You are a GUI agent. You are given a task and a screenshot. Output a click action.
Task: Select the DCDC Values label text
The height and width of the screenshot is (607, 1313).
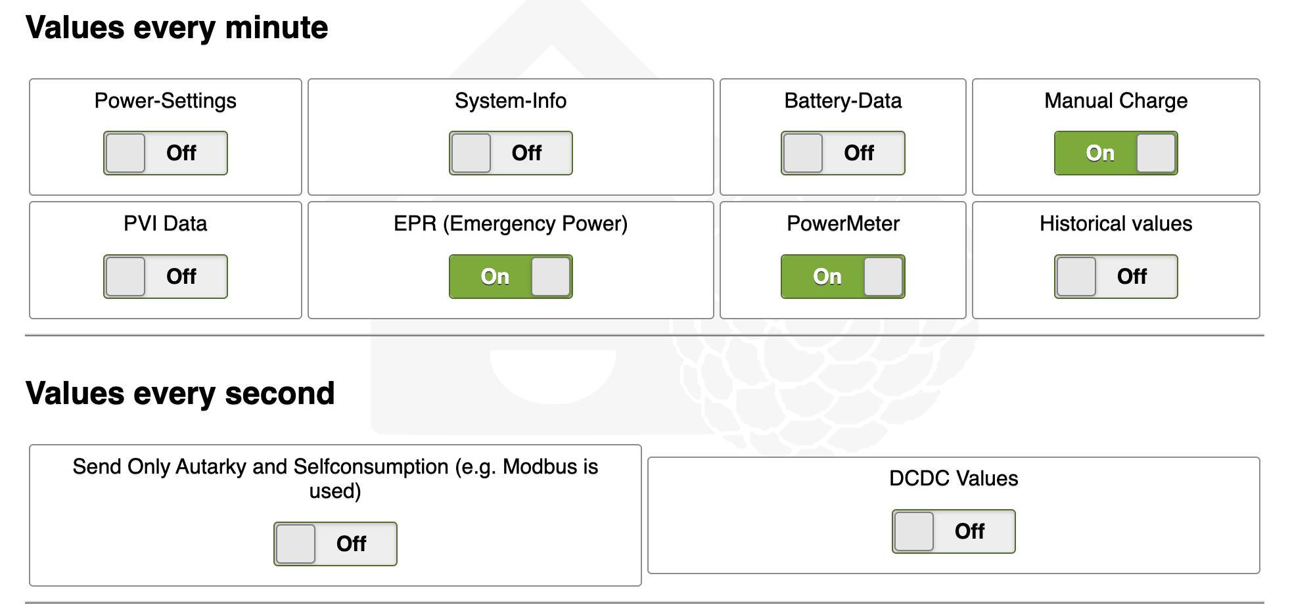954,478
